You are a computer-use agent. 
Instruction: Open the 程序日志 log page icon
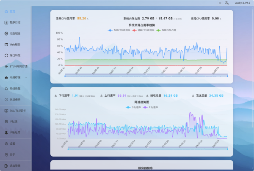click(6, 22)
